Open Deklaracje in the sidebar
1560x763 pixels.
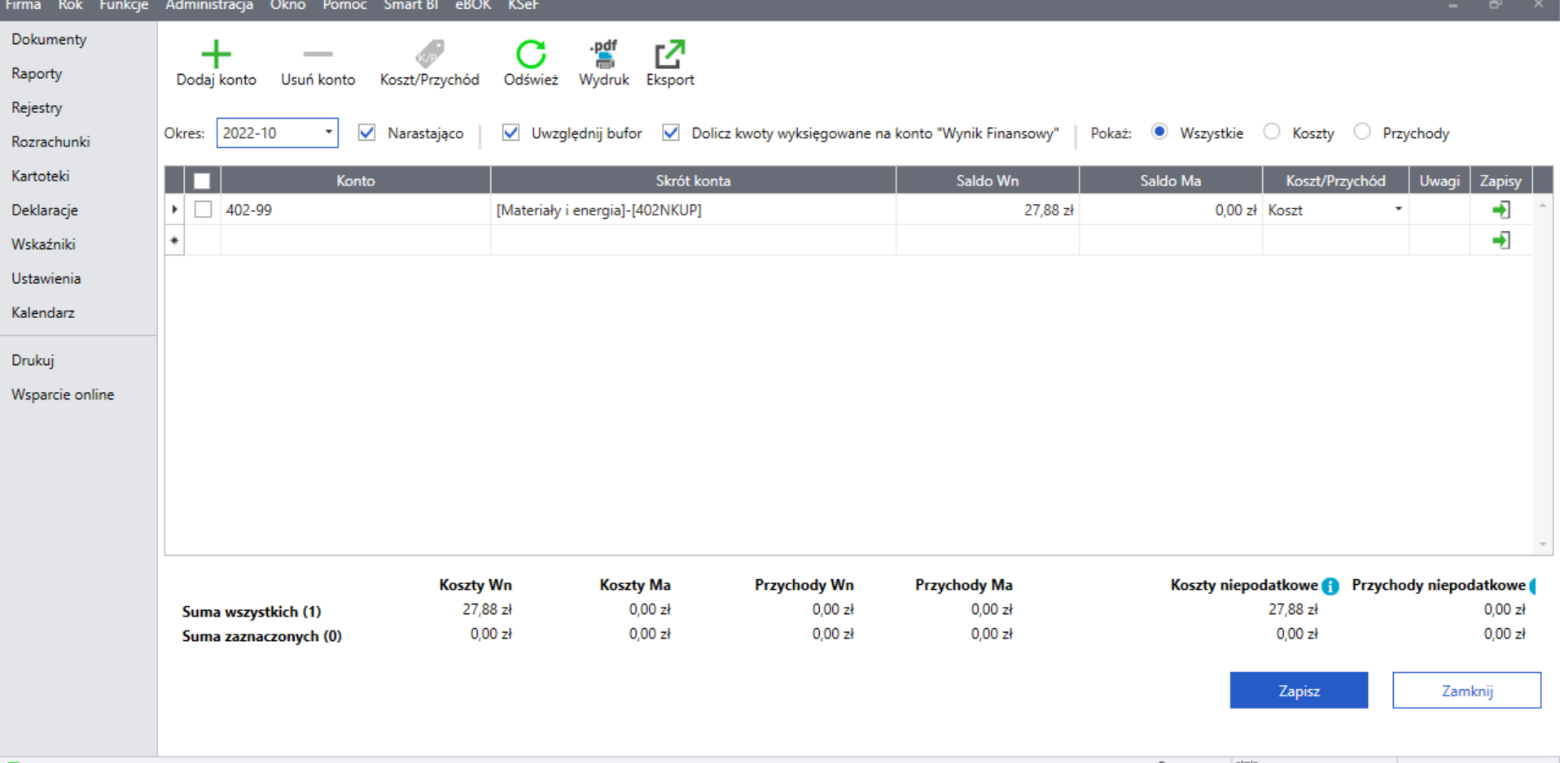tap(45, 210)
